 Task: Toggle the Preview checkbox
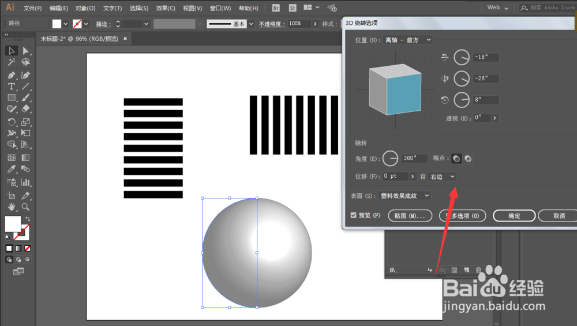[x=353, y=215]
